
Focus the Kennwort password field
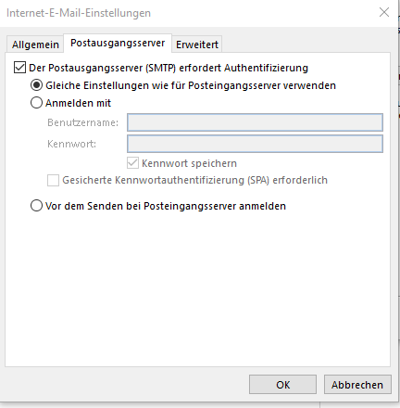pyautogui.click(x=255, y=144)
